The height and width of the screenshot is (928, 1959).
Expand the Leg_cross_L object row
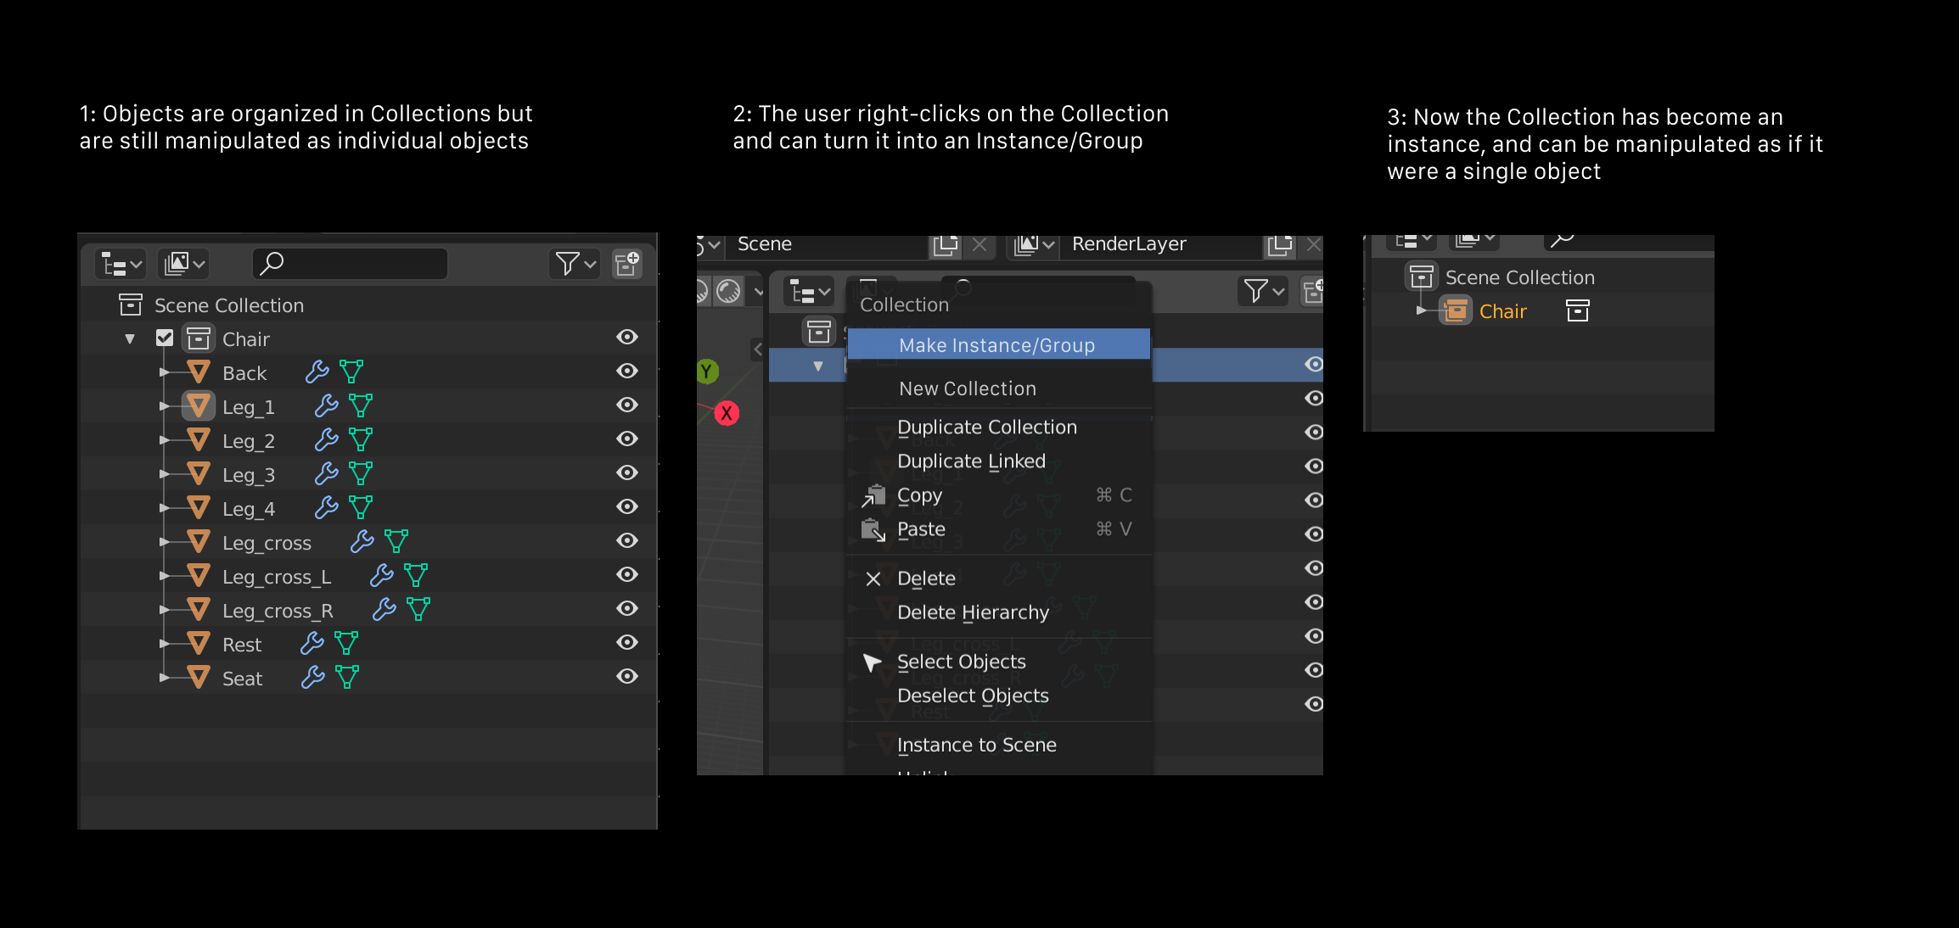tap(164, 576)
